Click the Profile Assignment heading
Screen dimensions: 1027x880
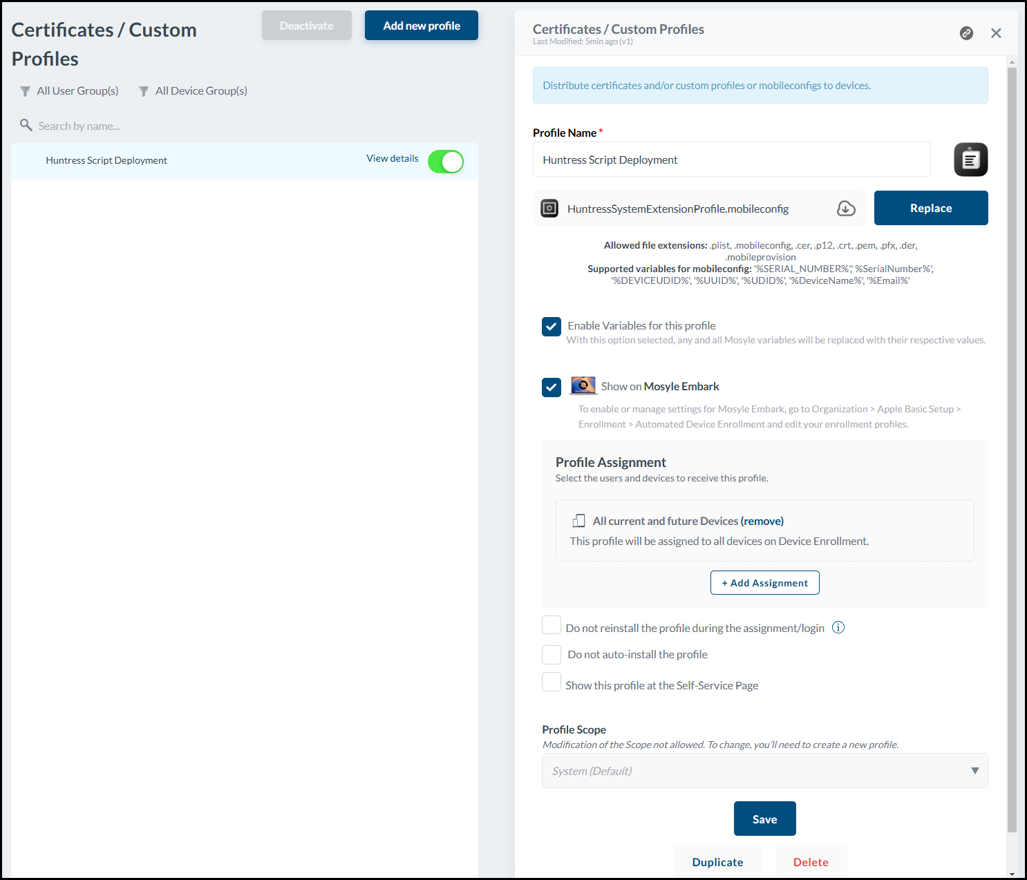[x=611, y=462]
